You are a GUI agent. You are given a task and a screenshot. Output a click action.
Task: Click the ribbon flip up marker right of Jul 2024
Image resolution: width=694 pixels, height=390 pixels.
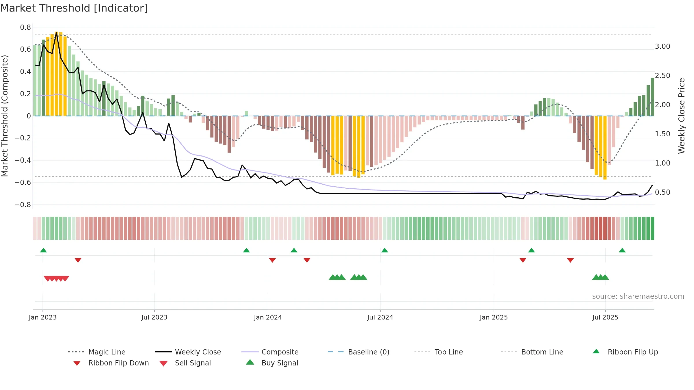[385, 250]
